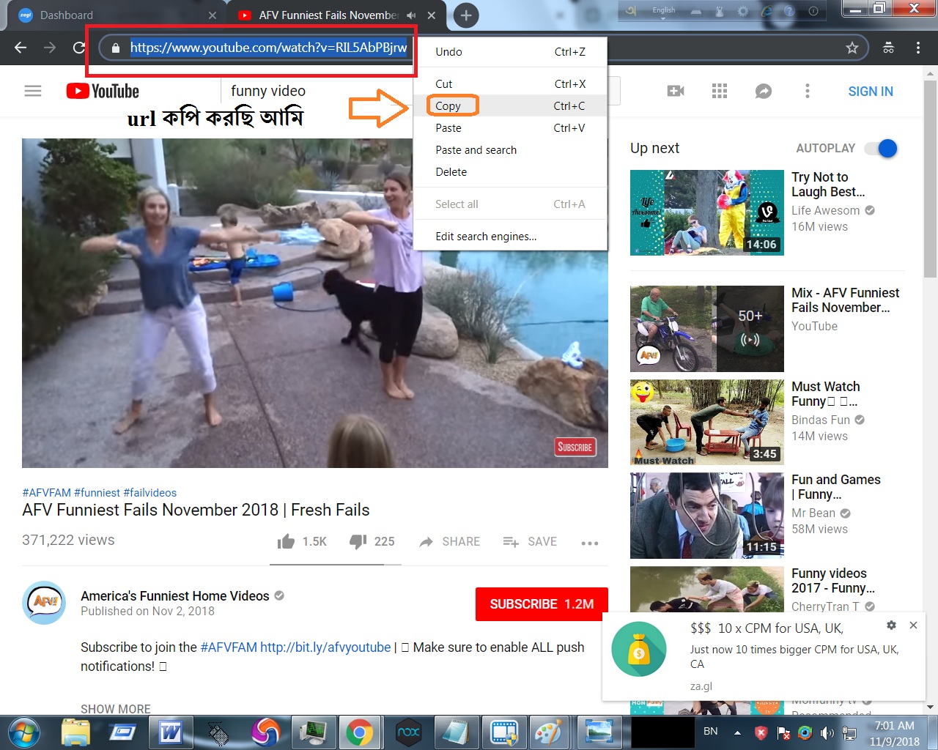
Task: Show hidden system tray icons
Action: [x=737, y=732]
